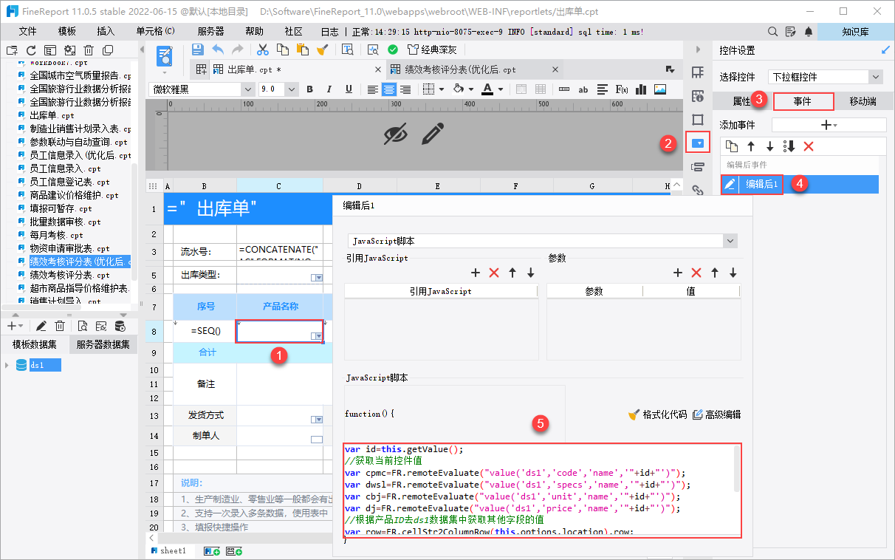Viewport: 895px width, 560px height.
Task: Add a referenced JavaScript with the plus button
Action: 476,273
